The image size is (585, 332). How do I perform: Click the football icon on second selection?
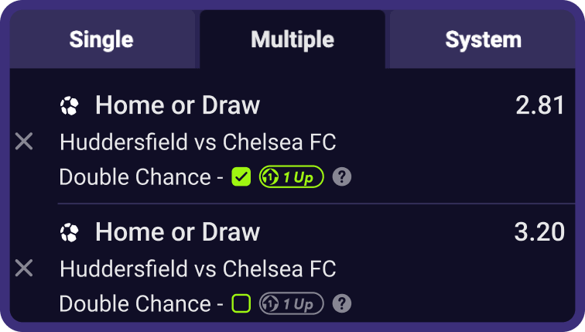tap(70, 233)
